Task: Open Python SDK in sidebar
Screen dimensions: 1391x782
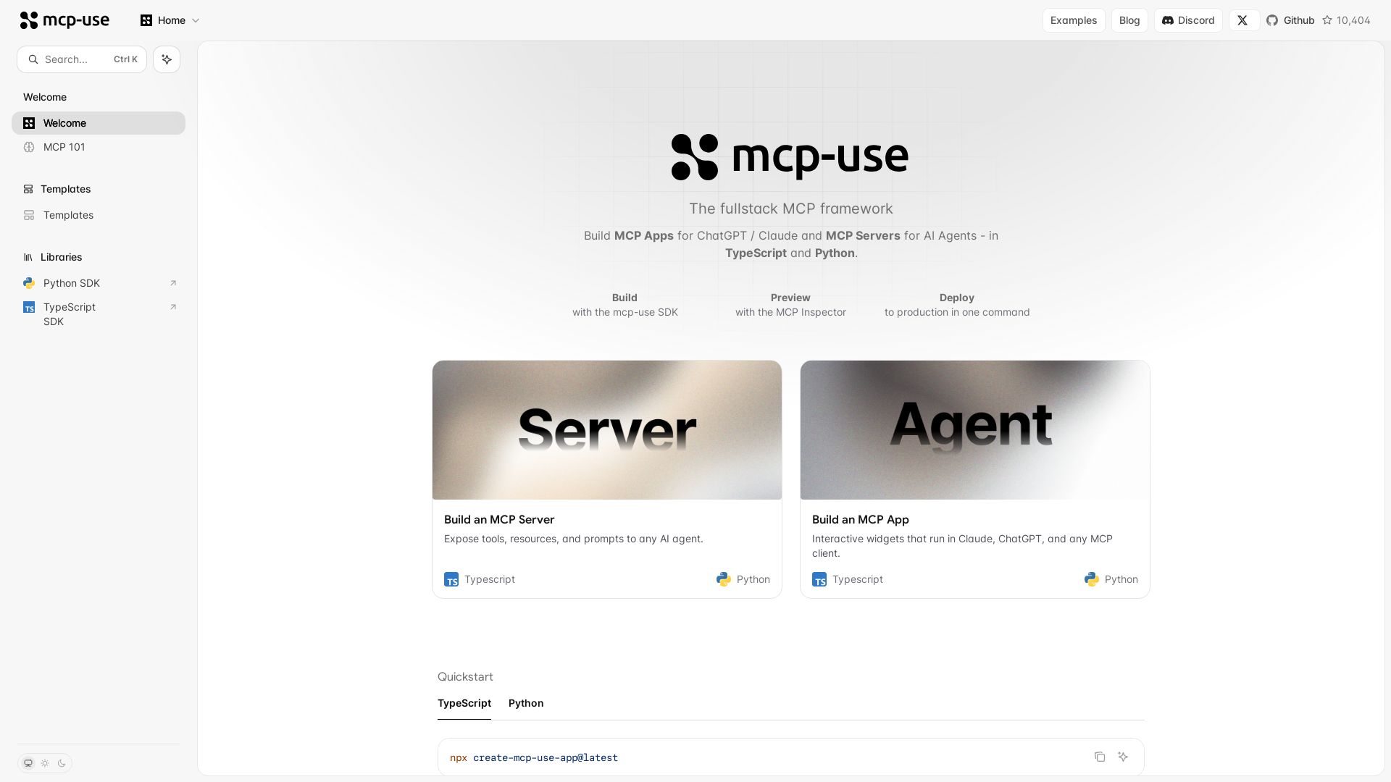Action: [99, 283]
